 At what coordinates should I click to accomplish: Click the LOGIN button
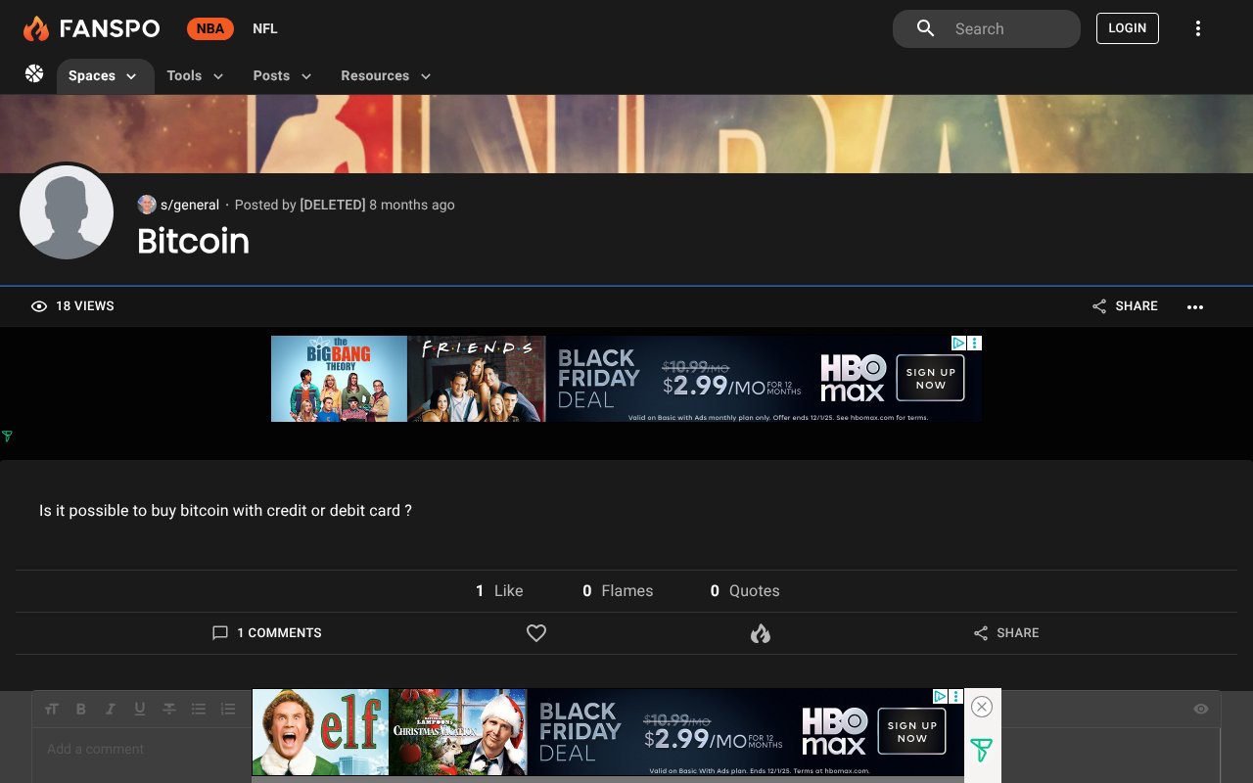[1127, 28]
